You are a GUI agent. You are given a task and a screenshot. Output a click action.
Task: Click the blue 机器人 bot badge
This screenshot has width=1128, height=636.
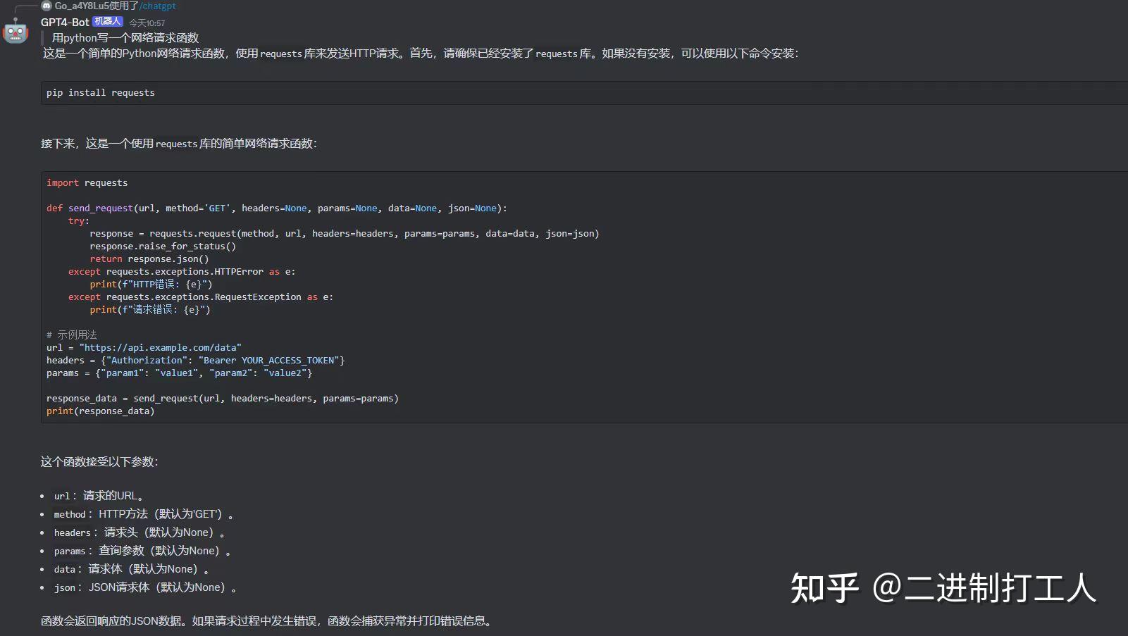[x=108, y=21]
